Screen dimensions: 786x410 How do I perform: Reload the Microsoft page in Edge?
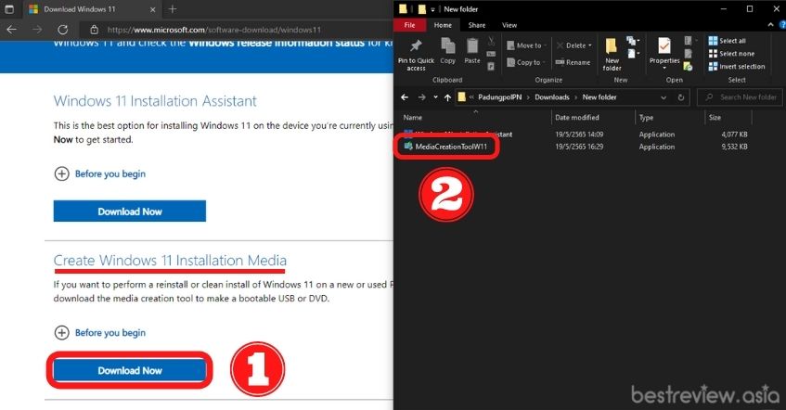[63, 30]
